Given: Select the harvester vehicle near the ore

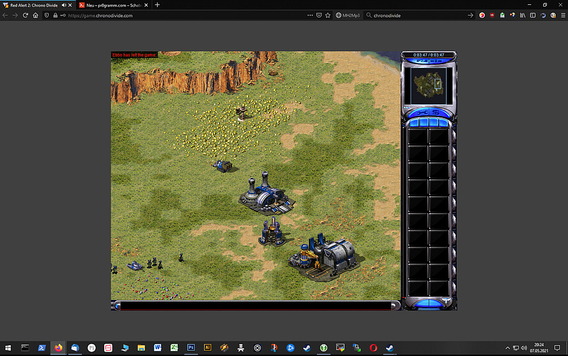Looking at the screenshot, I should [x=222, y=166].
